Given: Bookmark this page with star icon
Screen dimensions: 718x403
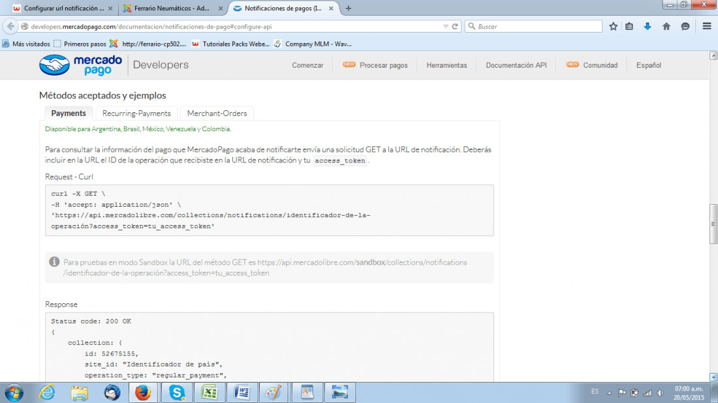Looking at the screenshot, I should click(613, 27).
